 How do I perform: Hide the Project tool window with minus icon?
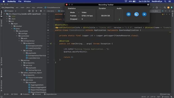(x=44, y=11)
